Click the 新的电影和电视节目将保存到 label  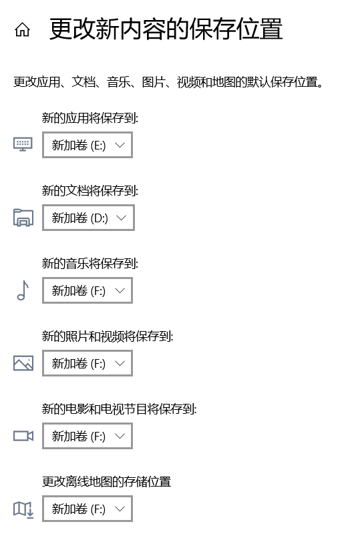[119, 409]
